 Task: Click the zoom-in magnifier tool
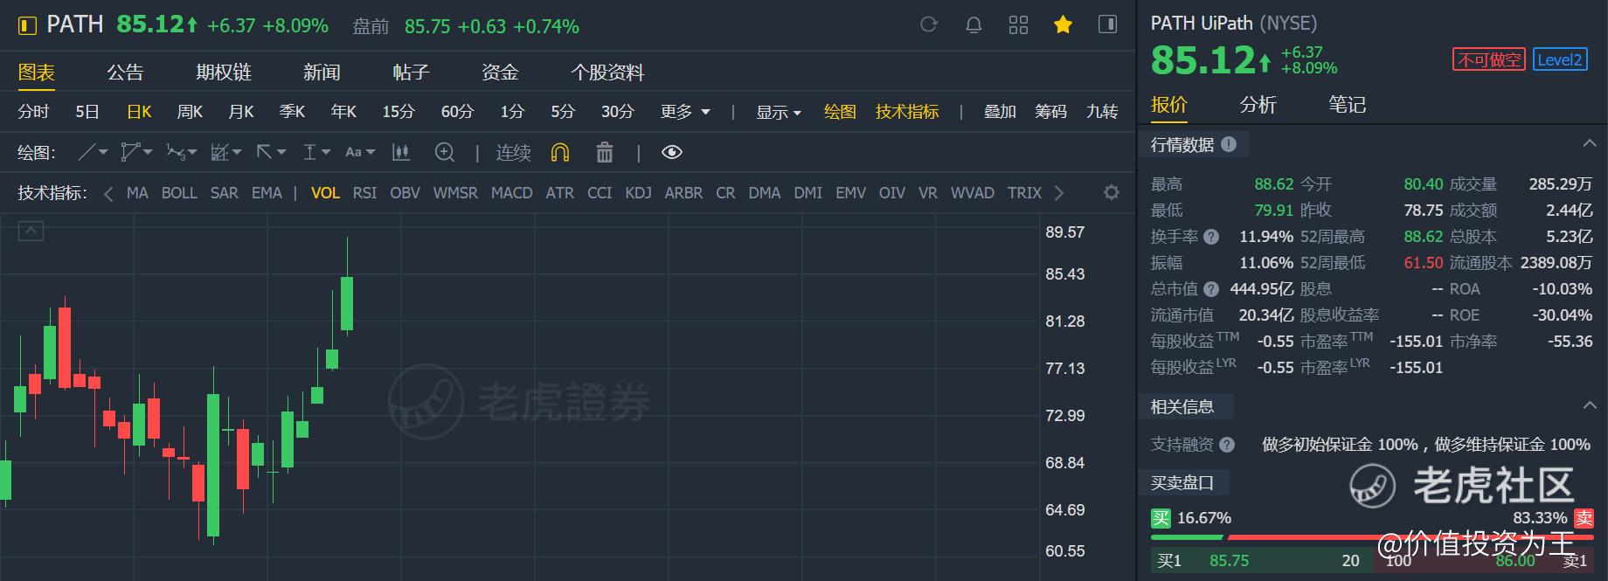pyautogui.click(x=445, y=152)
